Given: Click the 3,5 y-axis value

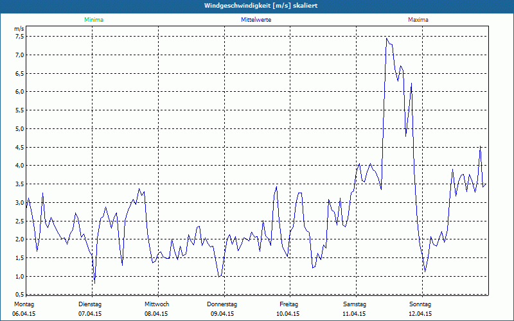Looking at the screenshot, I should point(20,184).
